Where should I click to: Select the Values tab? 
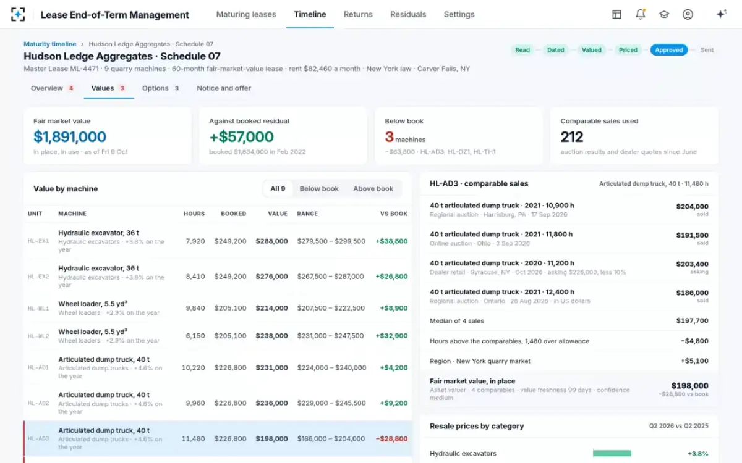point(109,88)
